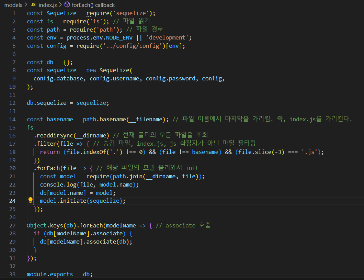This screenshot has height=280, width=364.
Task: Click '.associate(db)' call on line 29
Action: pyautogui.click(x=106, y=242)
